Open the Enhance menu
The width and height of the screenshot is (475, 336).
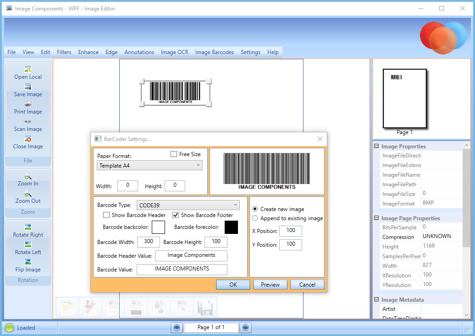[88, 52]
